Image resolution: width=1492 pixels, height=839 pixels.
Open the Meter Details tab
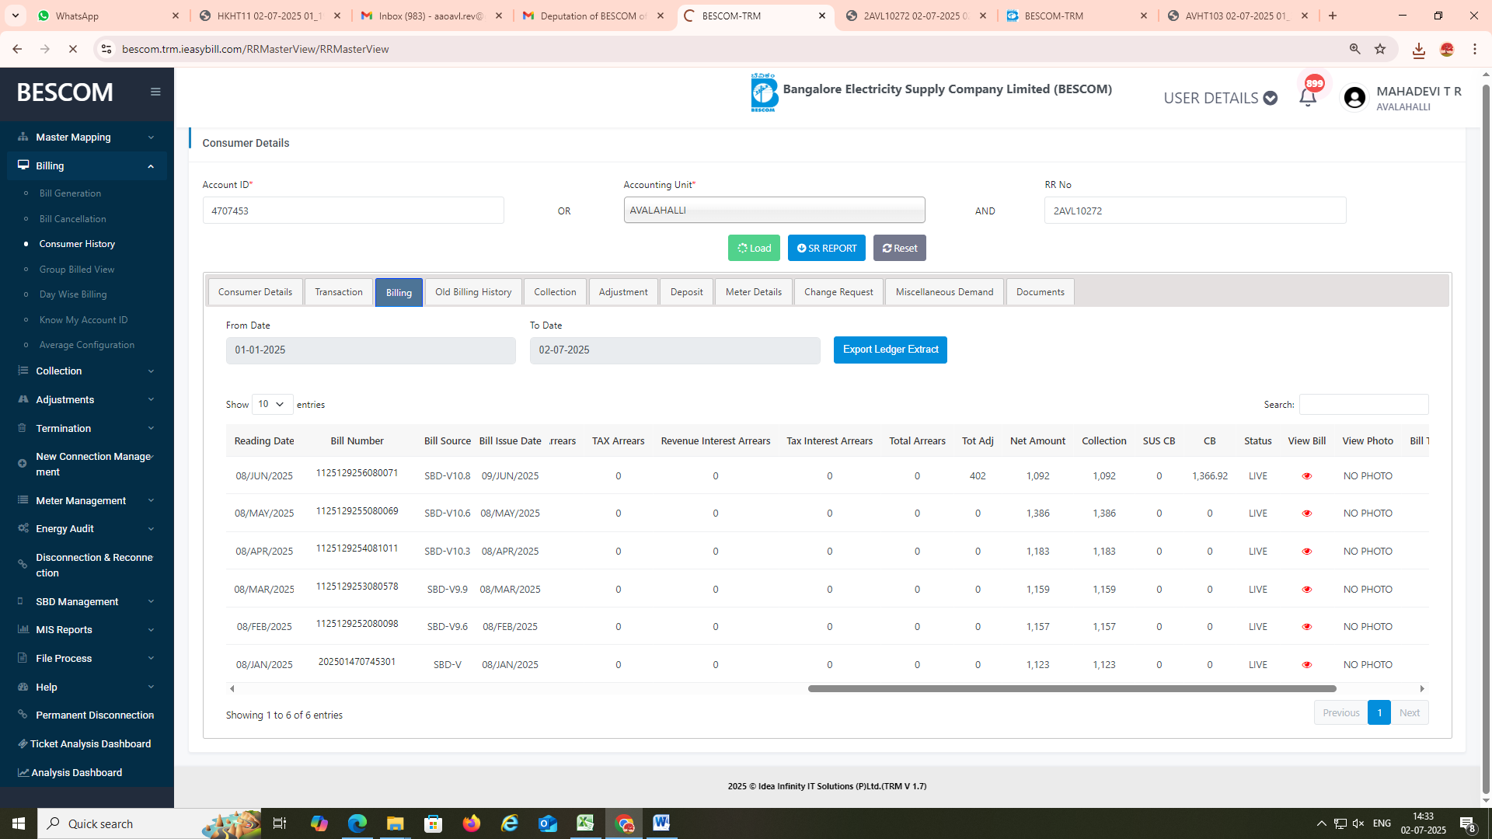(753, 292)
